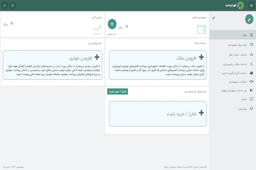The width and height of the screenshot is (256, 170).
Task: Open کیف پول شهروندی sidebar item
Action: click(x=233, y=45)
